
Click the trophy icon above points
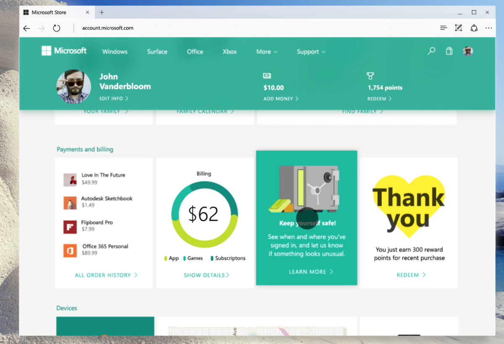(x=370, y=76)
